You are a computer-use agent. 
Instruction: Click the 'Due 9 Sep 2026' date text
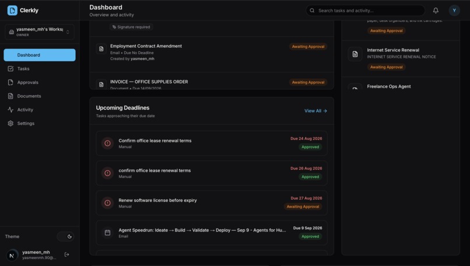pos(307,228)
